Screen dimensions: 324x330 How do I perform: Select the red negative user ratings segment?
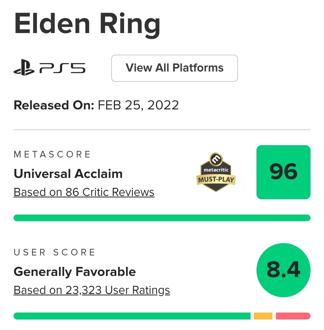click(293, 316)
